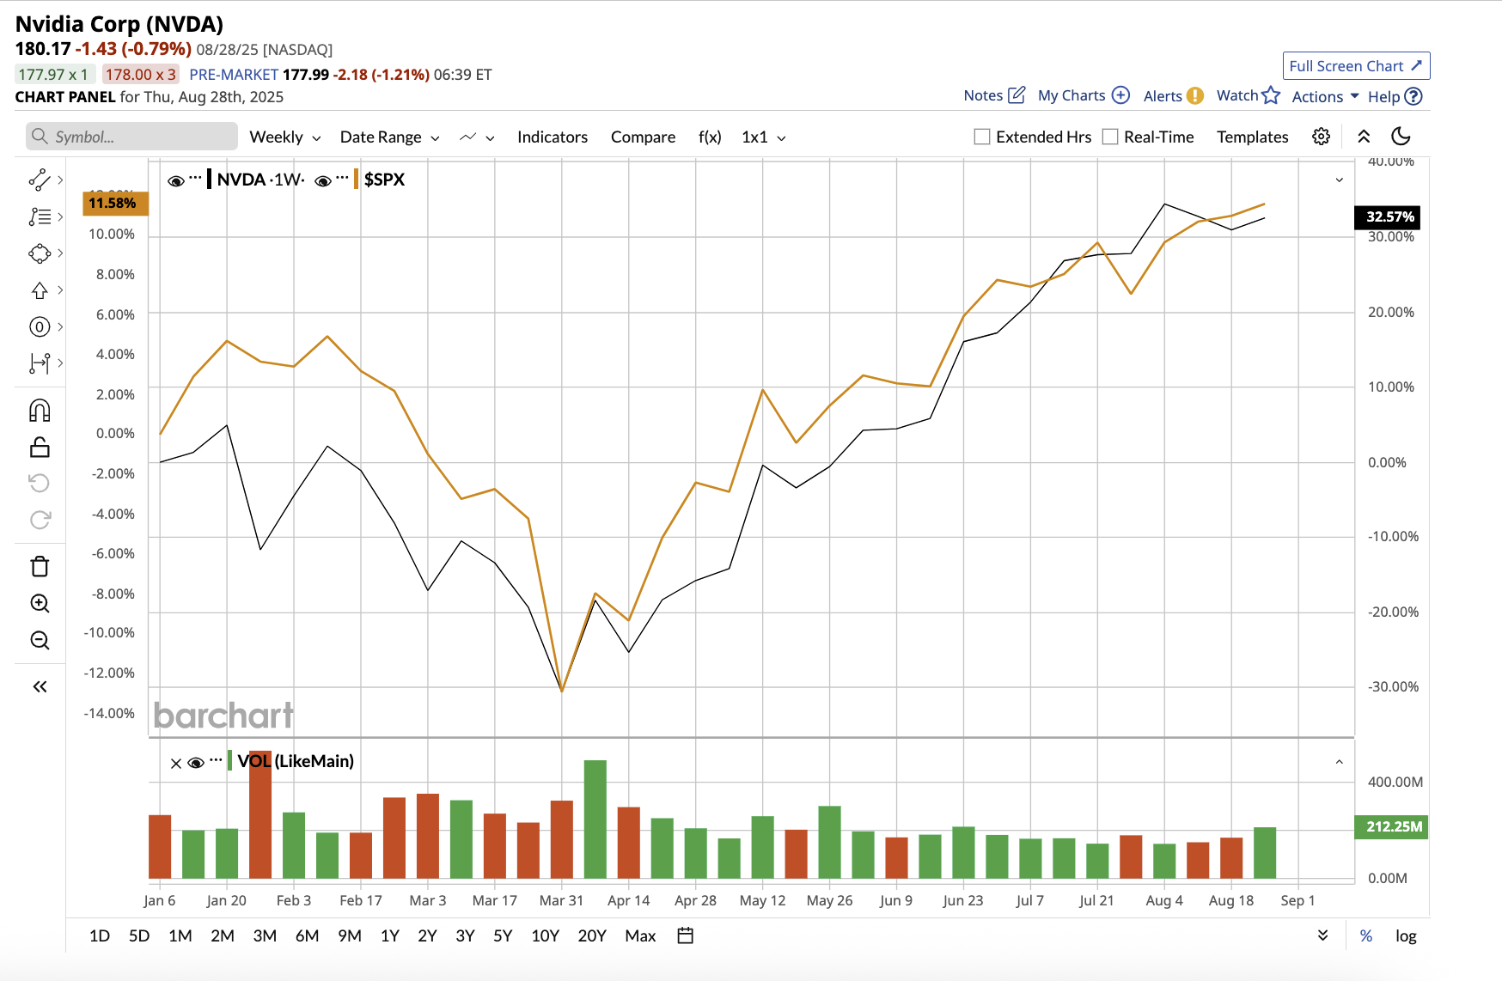Click the double-chevron collapse toolbar icon

pyautogui.click(x=1364, y=137)
